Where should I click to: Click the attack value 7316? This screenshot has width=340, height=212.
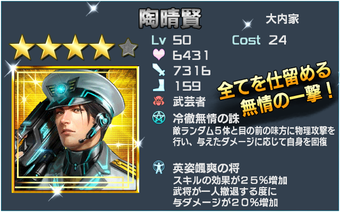(x=192, y=70)
